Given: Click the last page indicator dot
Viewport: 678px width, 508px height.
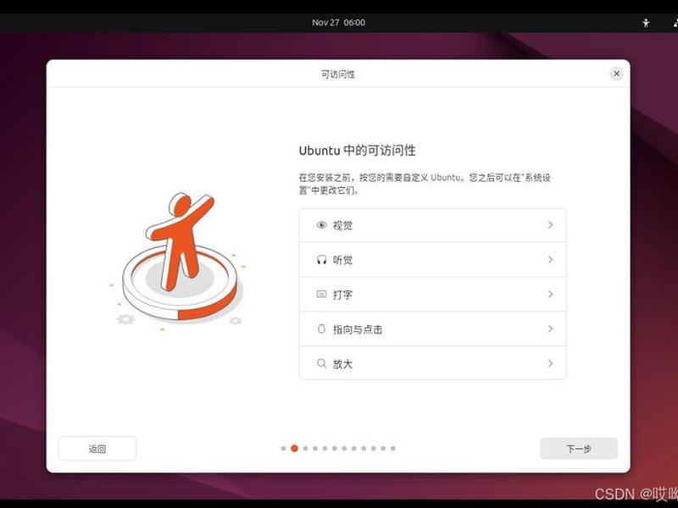Looking at the screenshot, I should click(393, 449).
